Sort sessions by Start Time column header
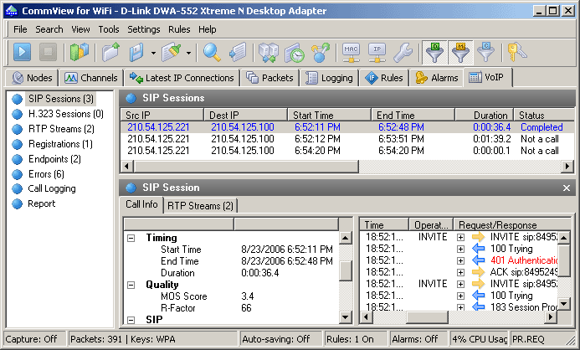 329,115
